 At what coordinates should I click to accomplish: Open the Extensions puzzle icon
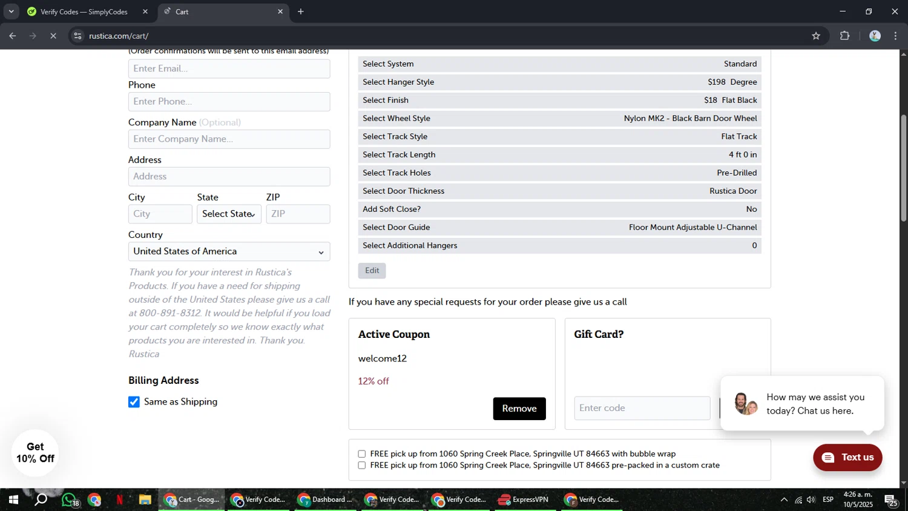(x=845, y=36)
